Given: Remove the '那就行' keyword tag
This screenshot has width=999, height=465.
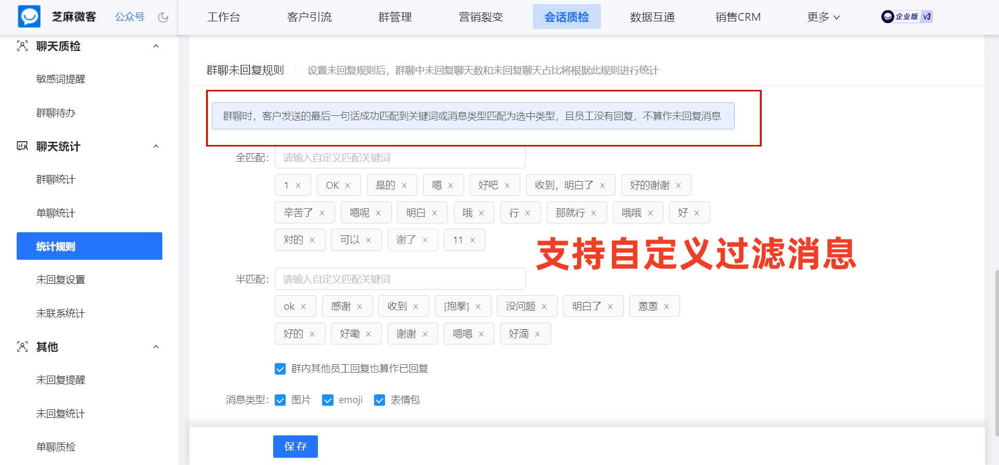Looking at the screenshot, I should [594, 213].
